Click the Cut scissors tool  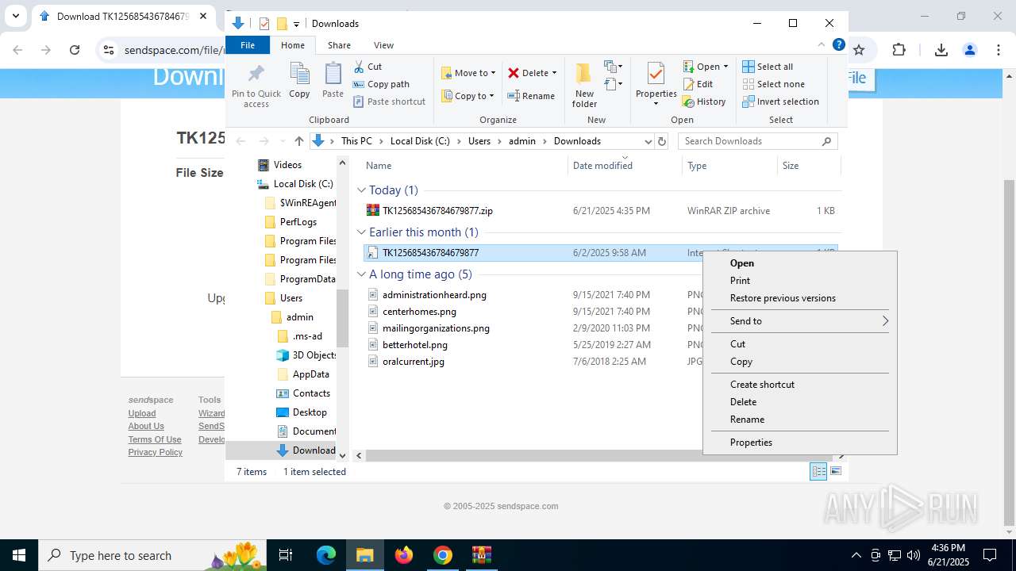pos(368,67)
